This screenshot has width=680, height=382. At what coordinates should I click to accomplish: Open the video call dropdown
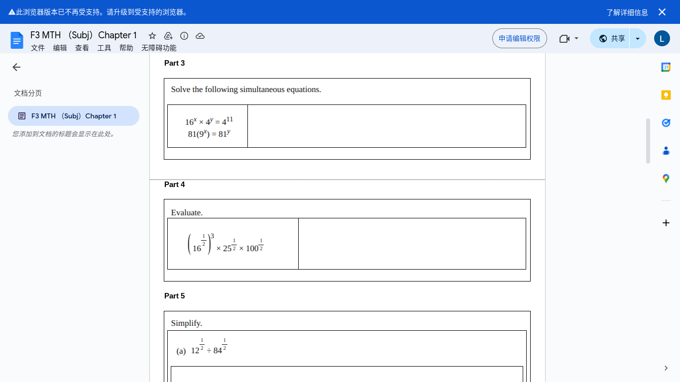click(569, 38)
